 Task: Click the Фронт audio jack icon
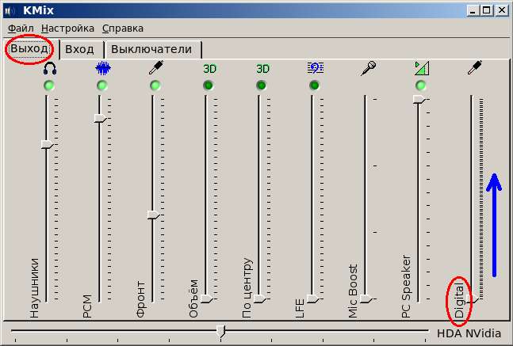tap(156, 68)
